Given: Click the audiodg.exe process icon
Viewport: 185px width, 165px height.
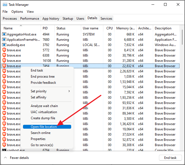Looking at the screenshot, I should (x=4, y=45).
